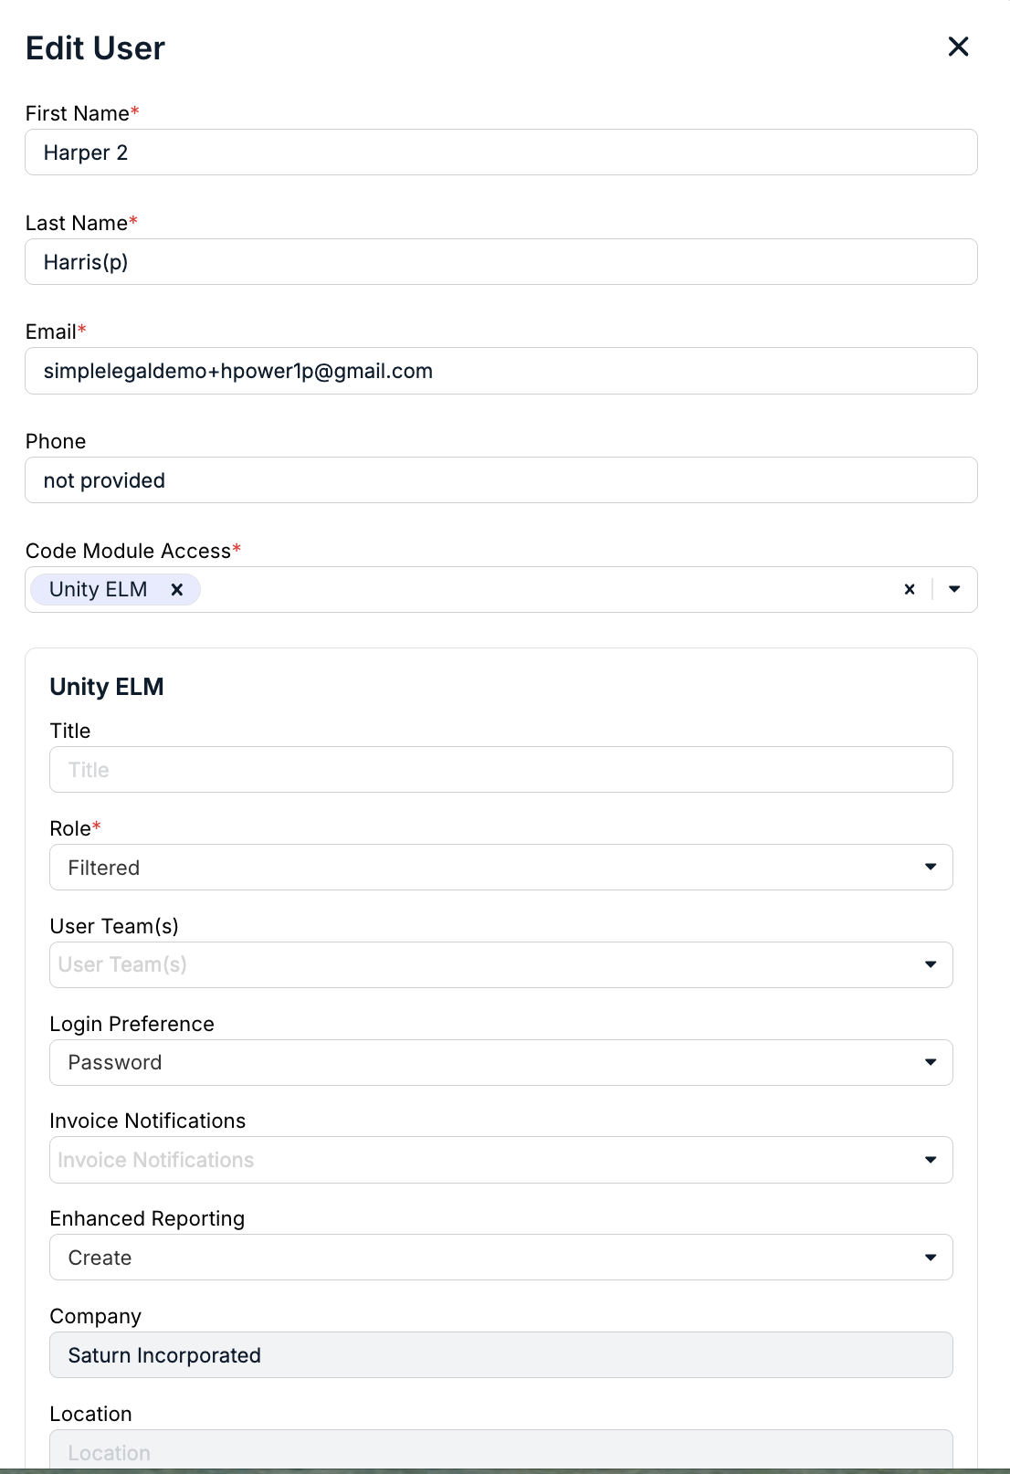Clear all Code Module Access selections
1010x1474 pixels.
910,590
